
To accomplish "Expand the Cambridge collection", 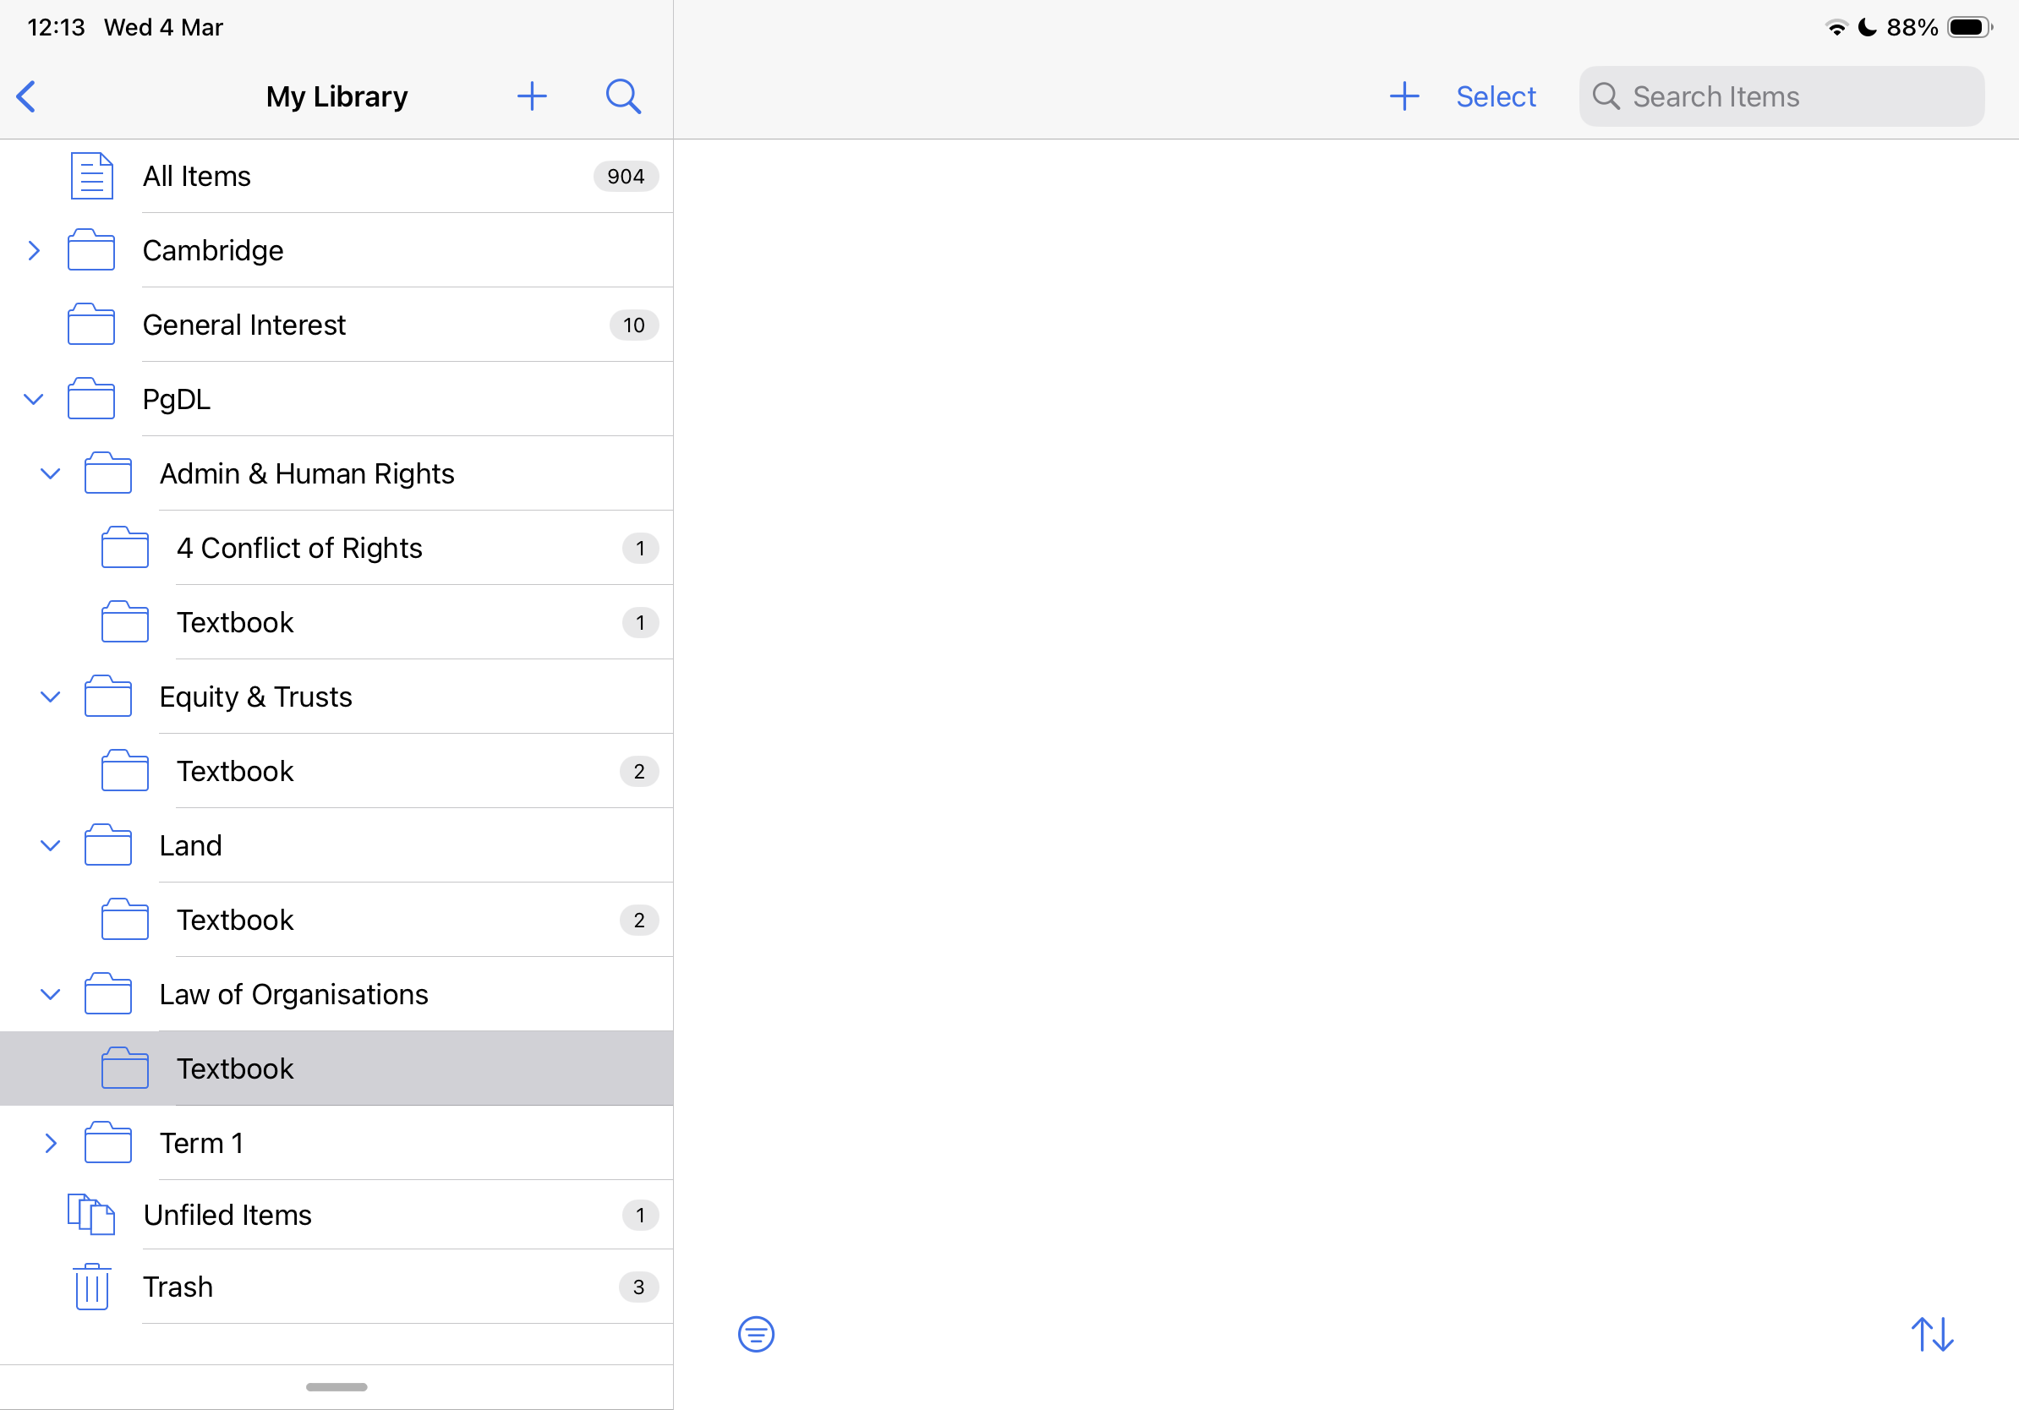I will [x=34, y=250].
